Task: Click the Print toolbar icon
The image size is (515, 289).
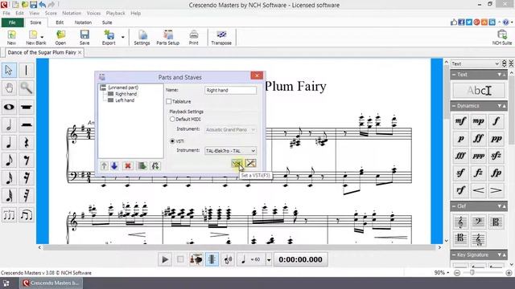Action: (x=193, y=38)
